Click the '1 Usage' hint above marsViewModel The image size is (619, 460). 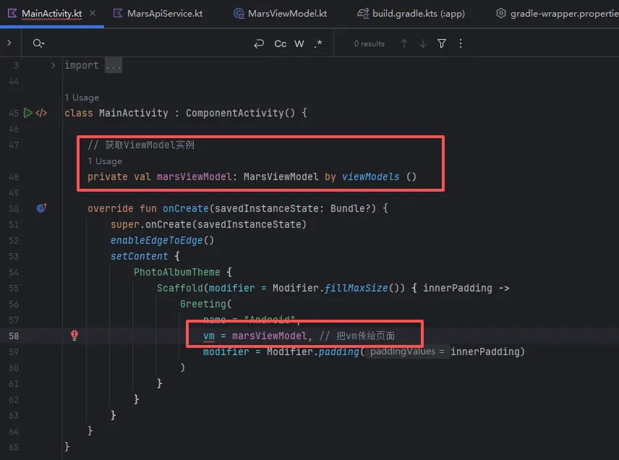point(105,161)
